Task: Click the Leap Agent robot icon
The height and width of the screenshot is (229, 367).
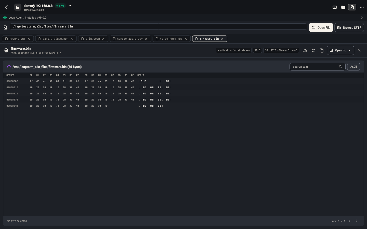Action: 5,18
